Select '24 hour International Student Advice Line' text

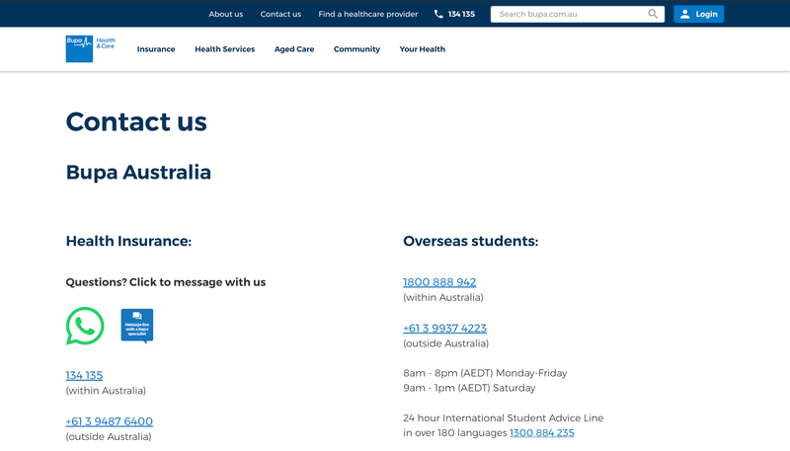(x=504, y=417)
